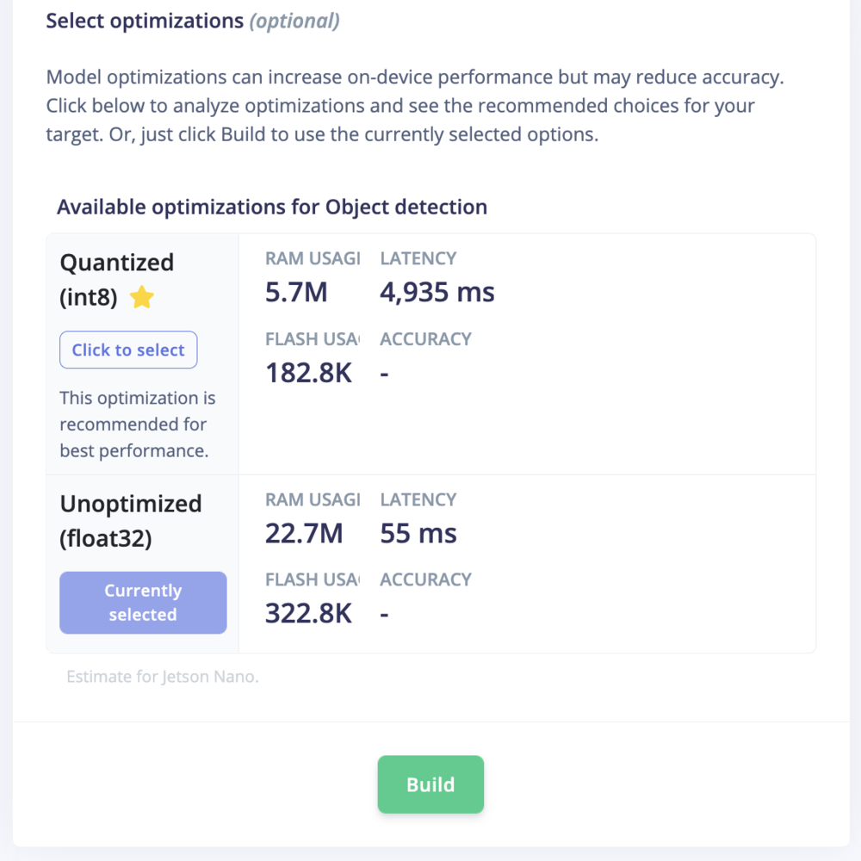Click the Currently selected button
The image size is (861, 861).
click(x=143, y=603)
